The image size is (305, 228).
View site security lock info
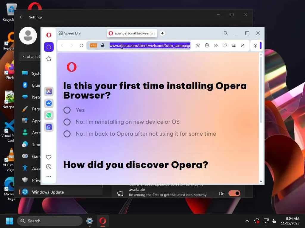click(x=103, y=45)
